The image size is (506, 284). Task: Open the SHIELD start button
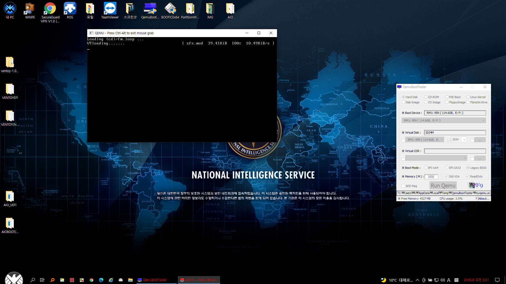click(x=14, y=278)
